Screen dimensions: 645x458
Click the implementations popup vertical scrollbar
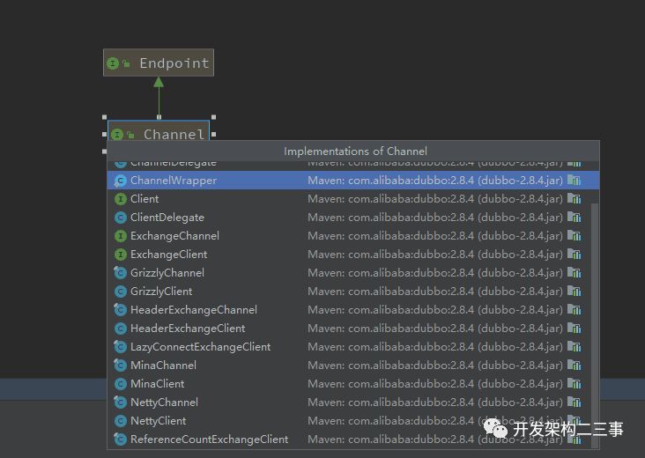[x=595, y=325]
